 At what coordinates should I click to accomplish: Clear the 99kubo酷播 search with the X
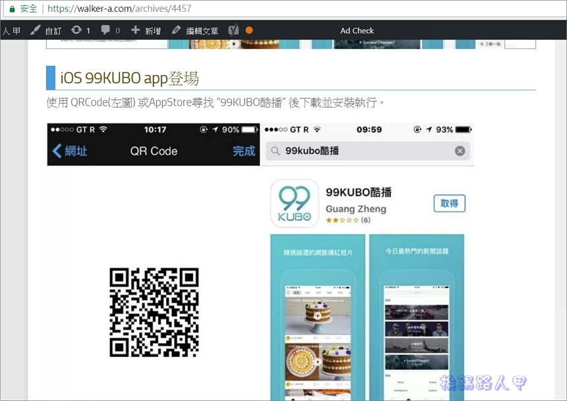point(460,151)
